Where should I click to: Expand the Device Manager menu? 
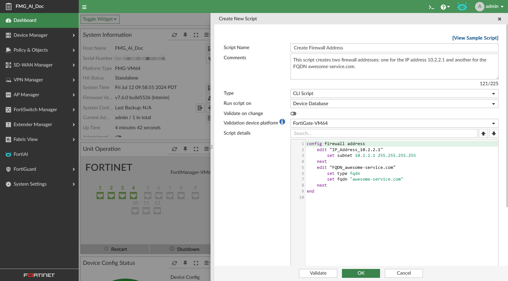point(39,35)
